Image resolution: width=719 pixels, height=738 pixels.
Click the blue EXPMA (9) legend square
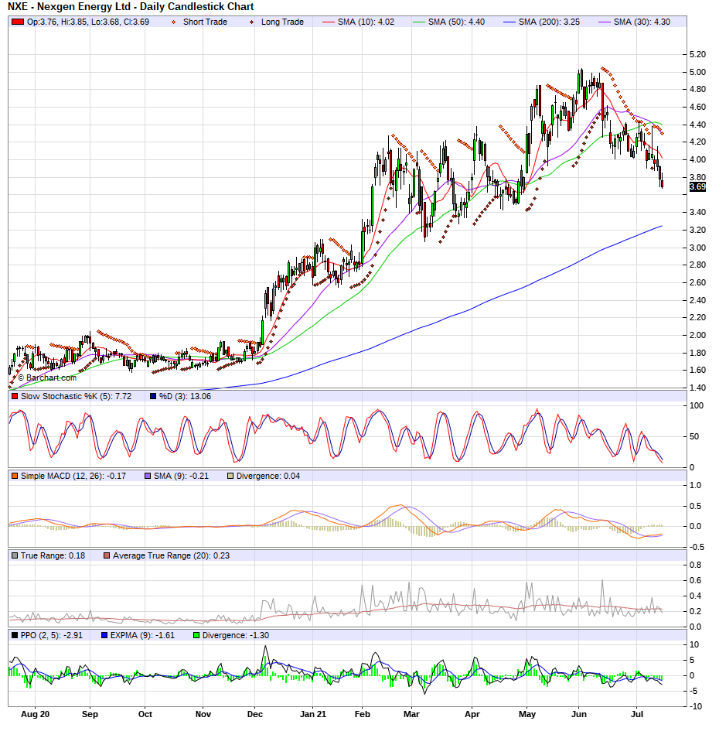pos(104,635)
